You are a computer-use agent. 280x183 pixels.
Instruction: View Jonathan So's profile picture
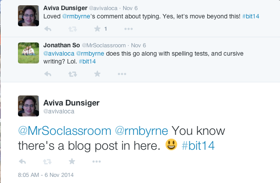coord(28,53)
